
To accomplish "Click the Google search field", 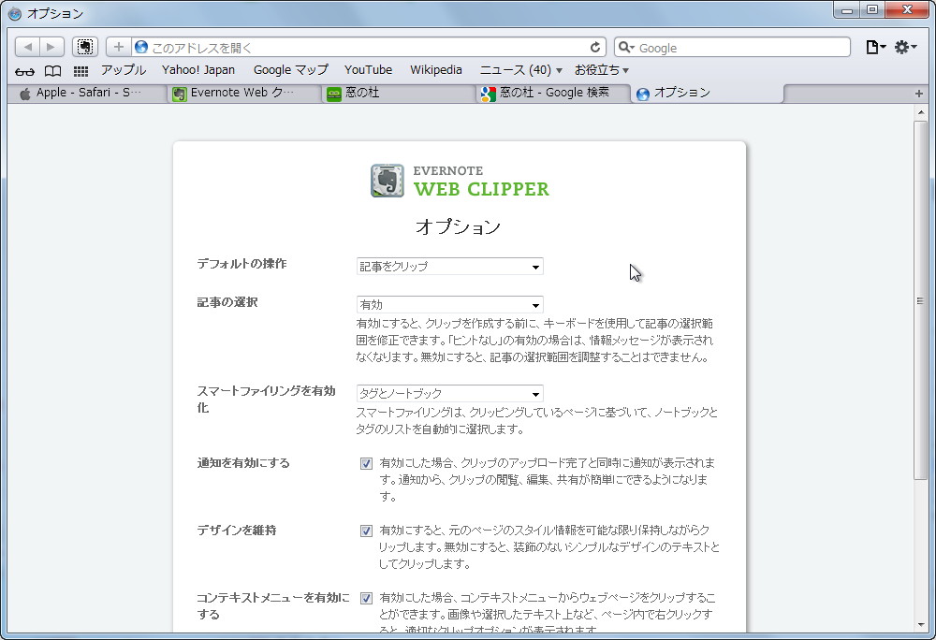I will (x=733, y=47).
